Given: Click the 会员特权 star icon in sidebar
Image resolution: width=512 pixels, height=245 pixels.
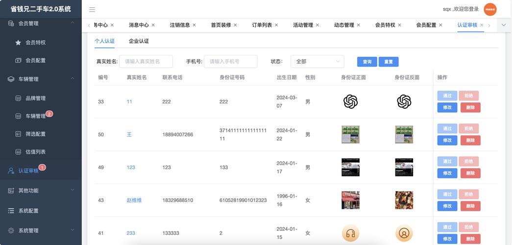Looking at the screenshot, I should (x=18, y=43).
